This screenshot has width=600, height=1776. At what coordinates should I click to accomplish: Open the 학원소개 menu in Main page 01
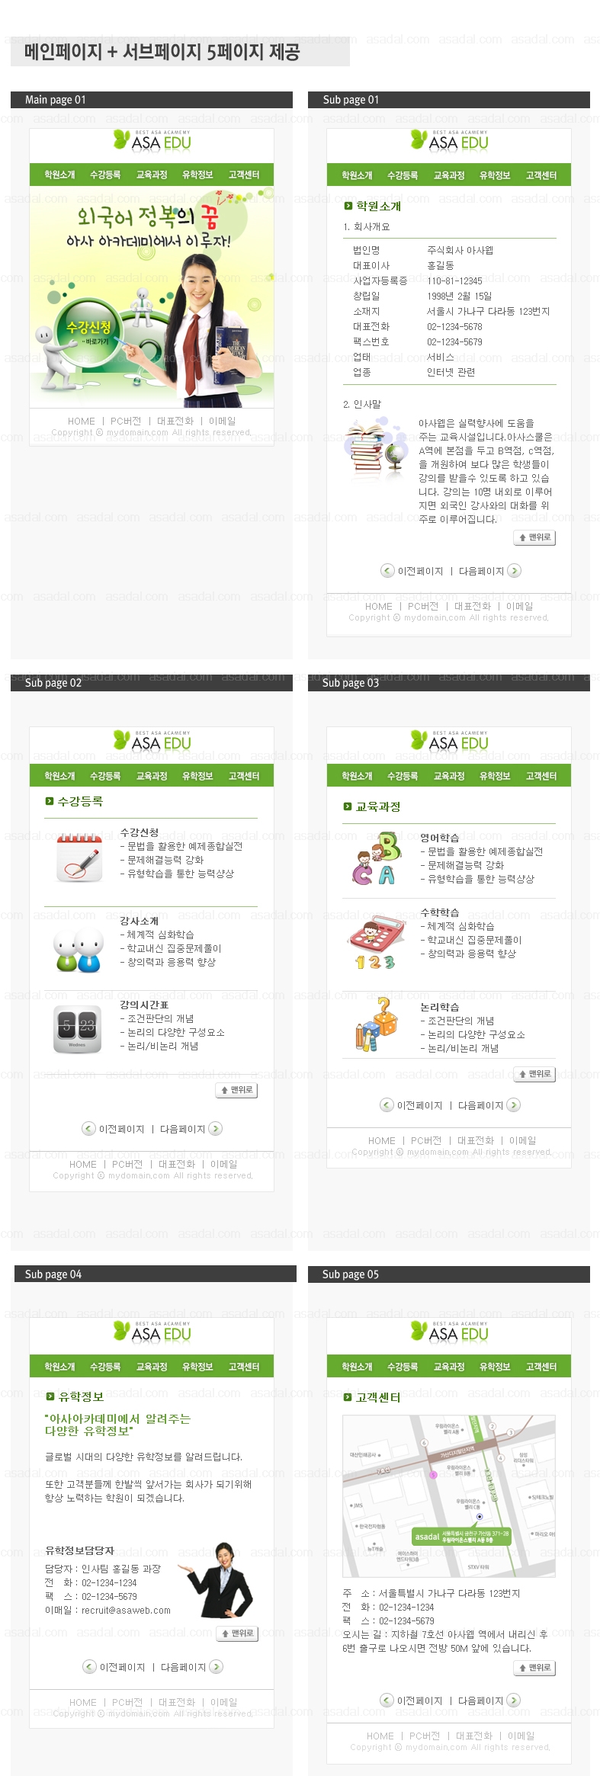pyautogui.click(x=59, y=175)
